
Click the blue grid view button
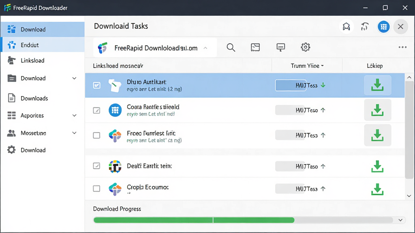point(383,27)
